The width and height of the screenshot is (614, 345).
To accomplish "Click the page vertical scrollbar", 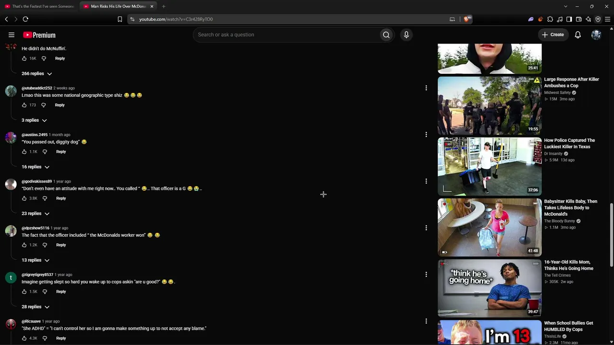I will 612,235.
